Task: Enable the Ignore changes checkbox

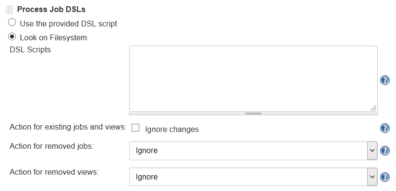Action: coord(135,128)
